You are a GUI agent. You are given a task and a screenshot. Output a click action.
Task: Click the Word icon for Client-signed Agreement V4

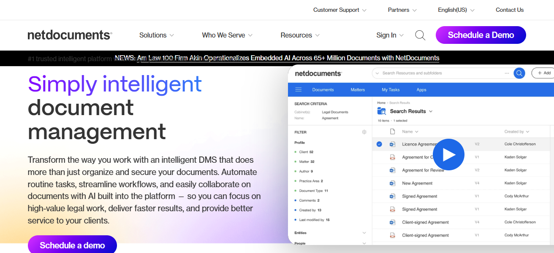[392, 223]
